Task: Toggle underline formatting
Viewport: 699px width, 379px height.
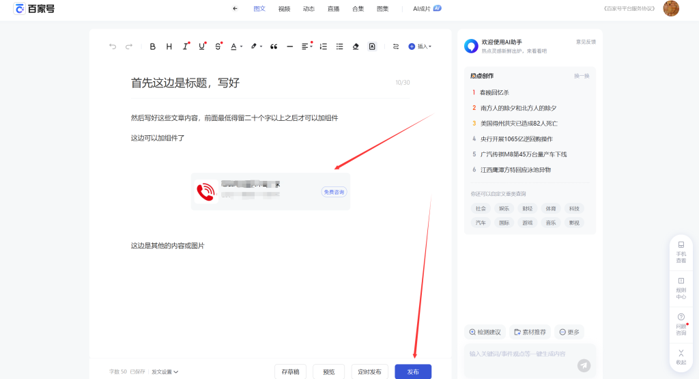Action: (x=201, y=46)
